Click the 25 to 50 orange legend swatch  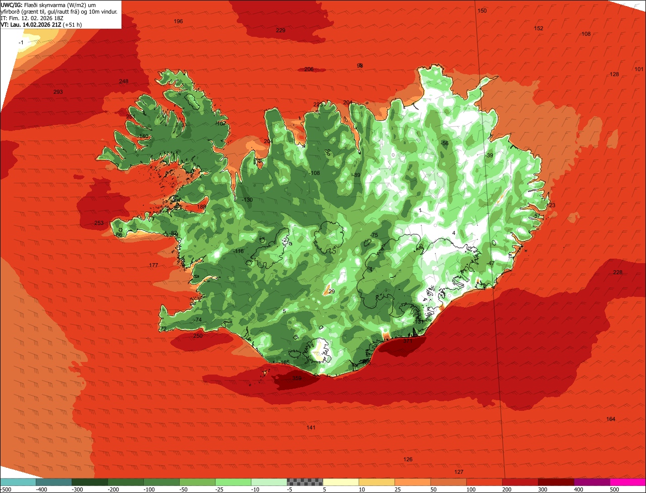tap(412, 482)
